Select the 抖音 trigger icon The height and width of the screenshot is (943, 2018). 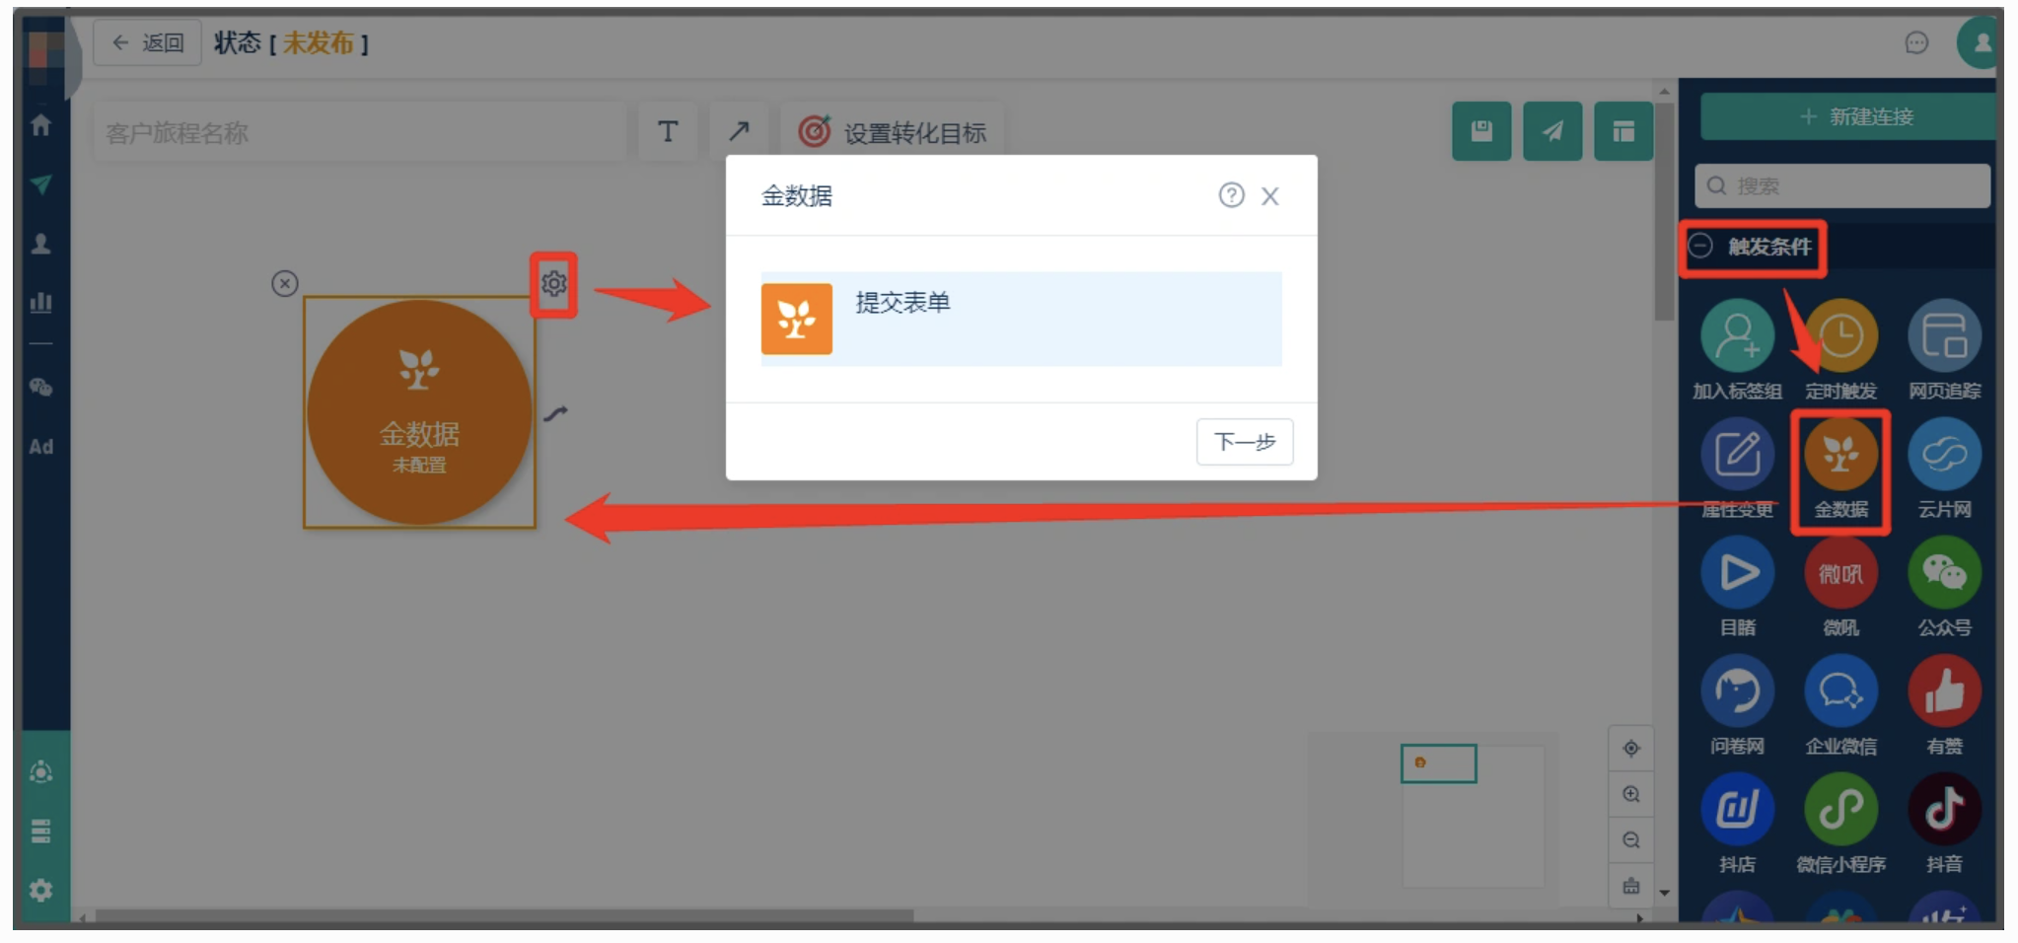[x=1944, y=810]
